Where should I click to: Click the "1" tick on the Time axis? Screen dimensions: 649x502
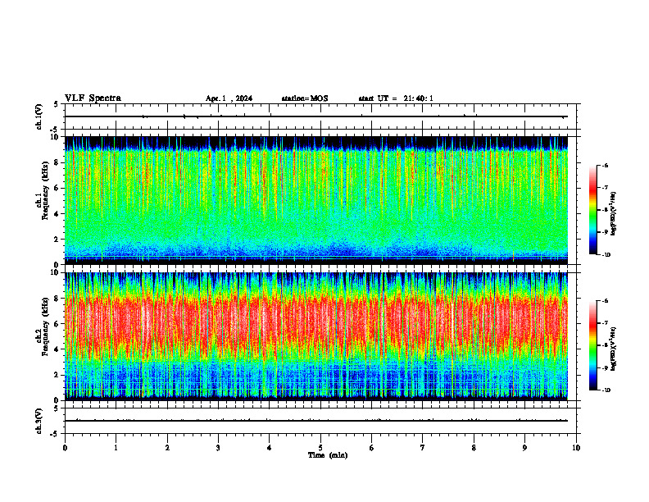point(116,448)
